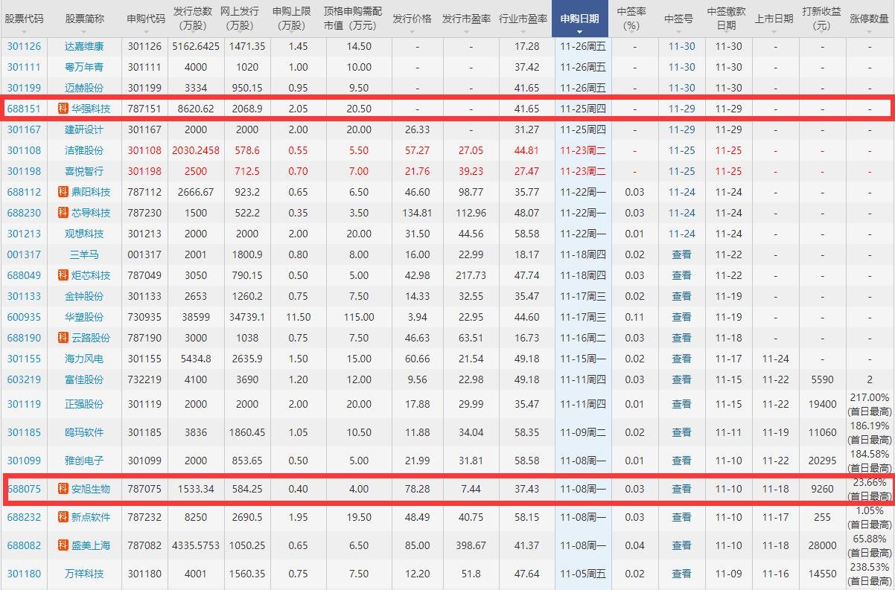Click the 科 badge icon beside 盛美上海

[x=63, y=545]
